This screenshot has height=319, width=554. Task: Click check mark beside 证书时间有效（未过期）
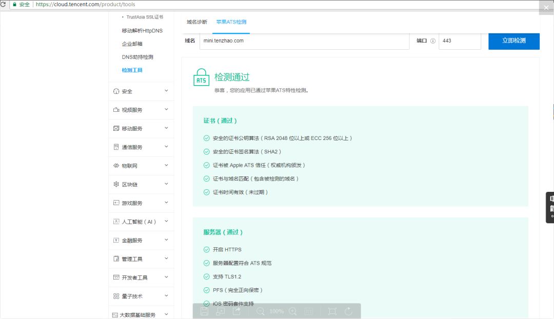(207, 192)
